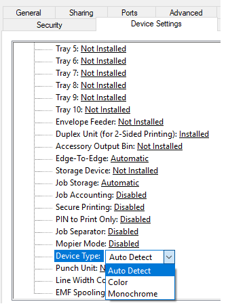
Task: Pick Auto Detect option in the list
Action: coord(140,270)
